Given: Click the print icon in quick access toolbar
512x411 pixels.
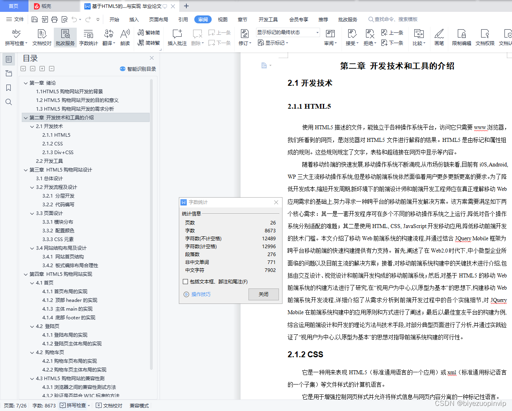Looking at the screenshot, I should click(54, 19).
